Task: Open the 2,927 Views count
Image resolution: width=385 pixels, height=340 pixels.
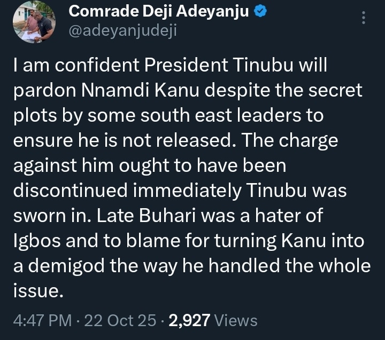Action: (189, 320)
